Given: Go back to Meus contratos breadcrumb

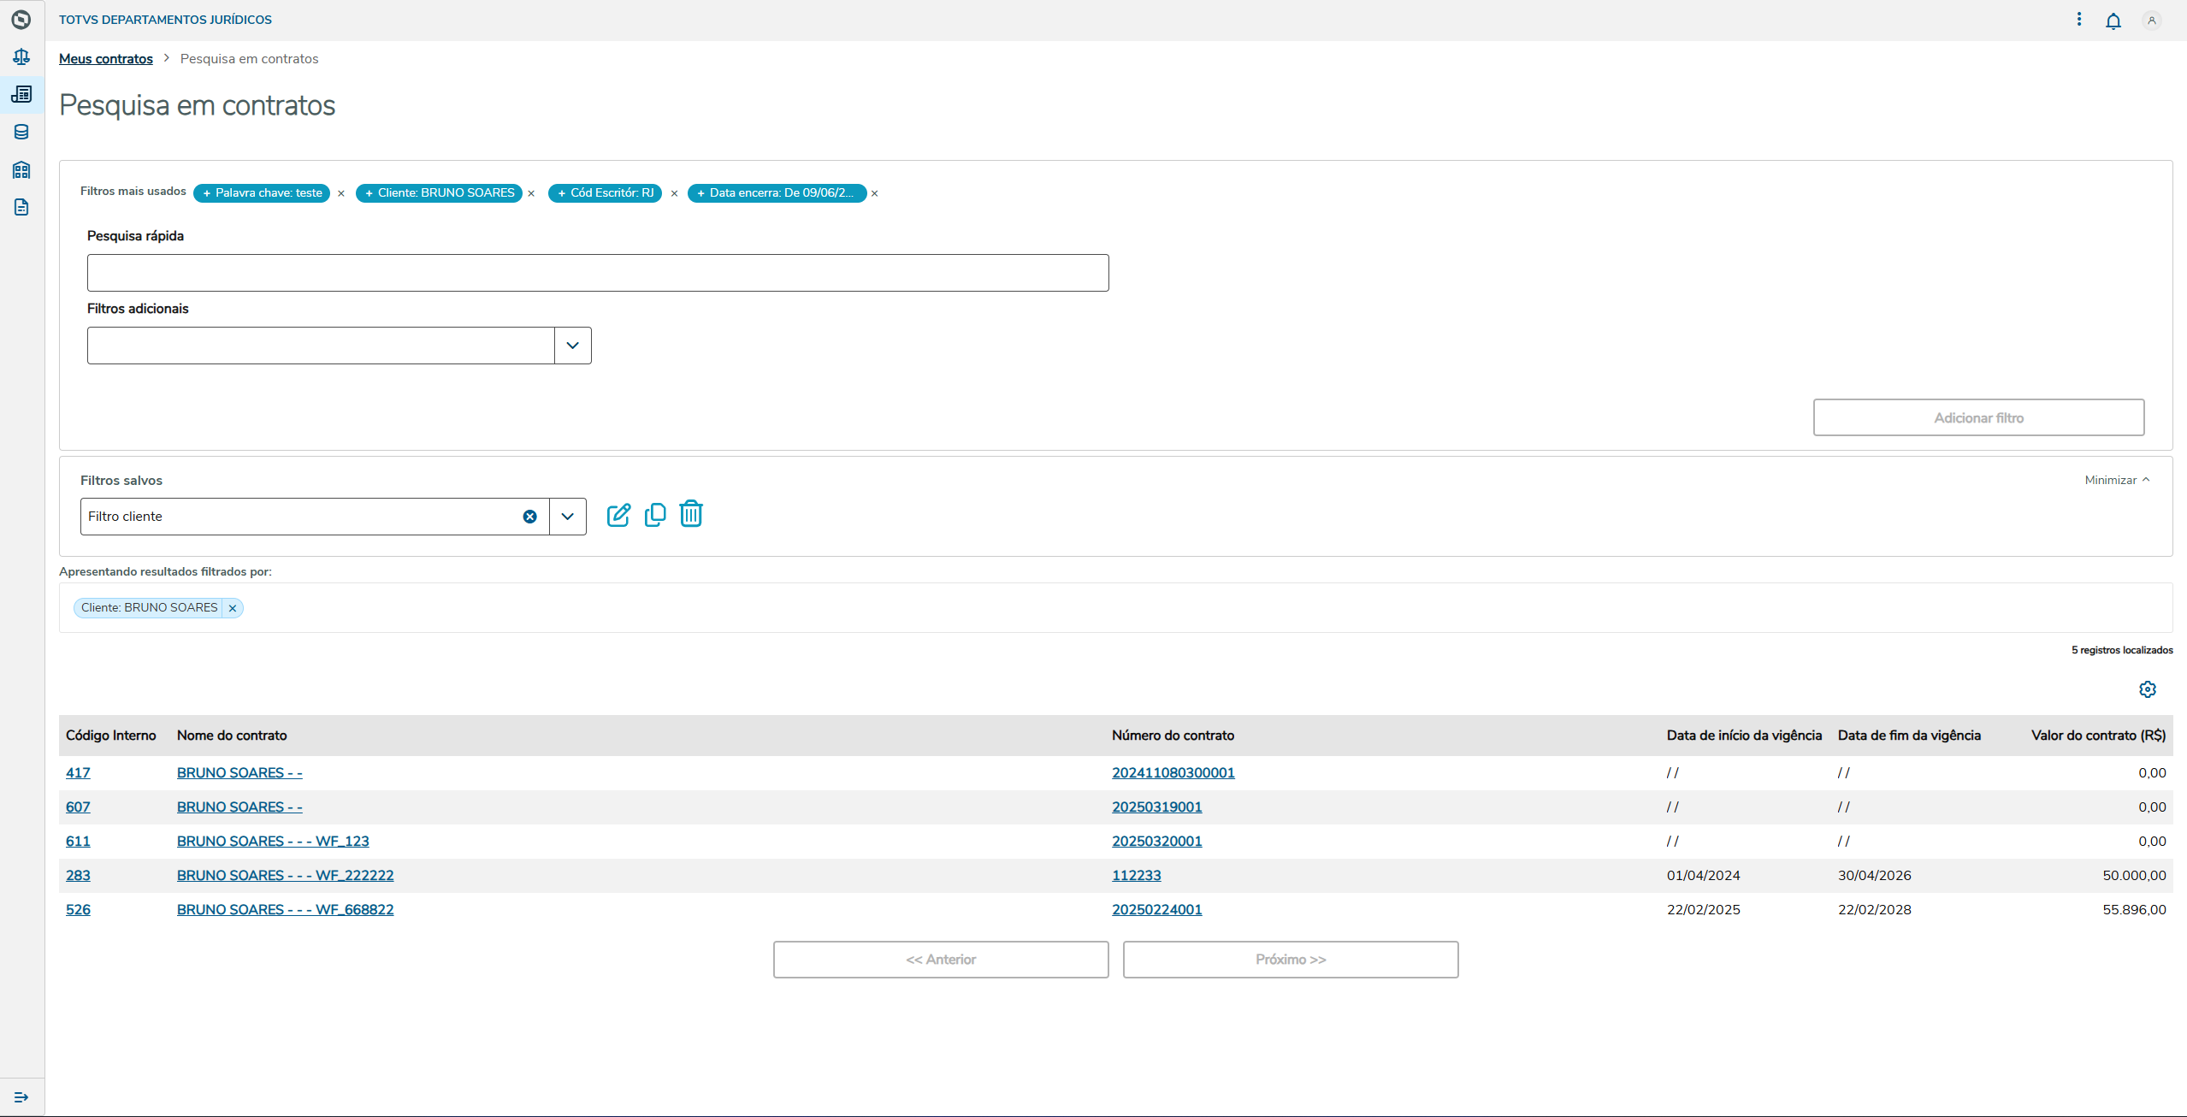Looking at the screenshot, I should (106, 59).
